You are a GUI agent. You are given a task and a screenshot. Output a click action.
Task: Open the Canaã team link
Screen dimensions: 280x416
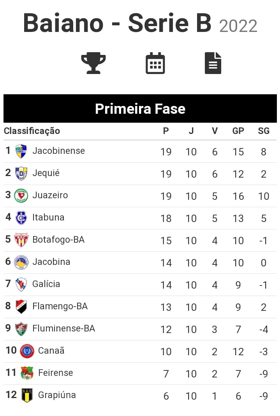point(51,351)
